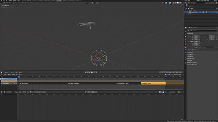Switch viewport to rendered shading
Viewport: 218px width, 122px height.
tap(181, 3)
